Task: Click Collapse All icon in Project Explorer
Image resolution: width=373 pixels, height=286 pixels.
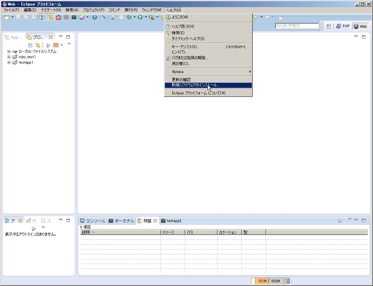Action: (x=30, y=45)
